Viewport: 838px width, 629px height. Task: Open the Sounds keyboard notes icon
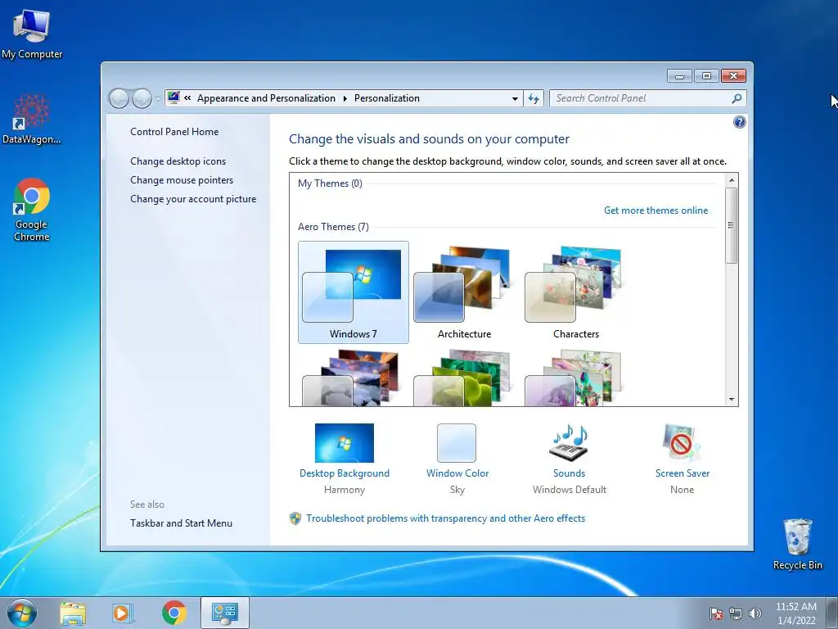click(x=569, y=443)
